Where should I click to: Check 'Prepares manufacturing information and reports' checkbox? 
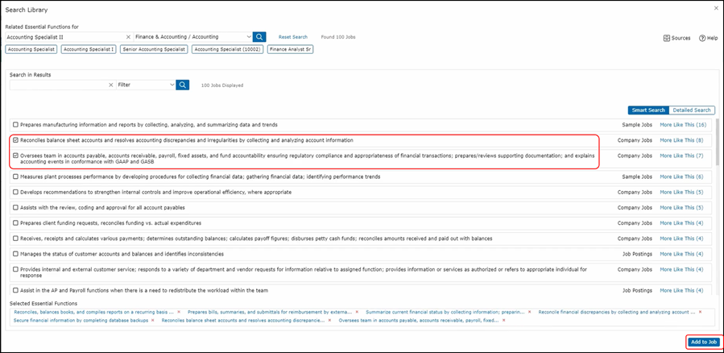(15, 125)
